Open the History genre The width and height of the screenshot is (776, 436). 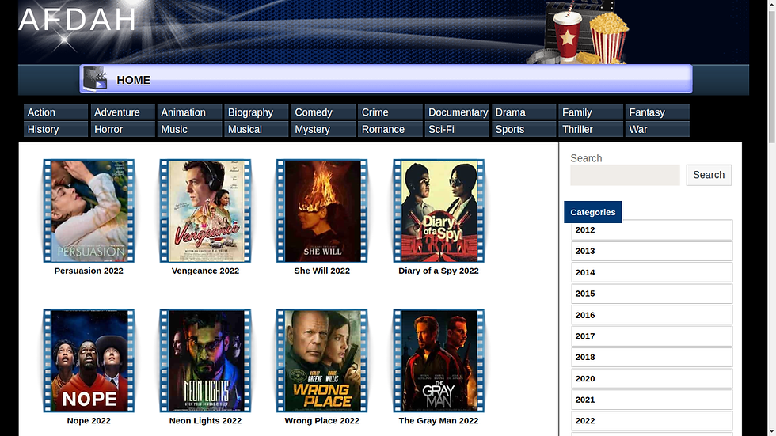pyautogui.click(x=56, y=129)
